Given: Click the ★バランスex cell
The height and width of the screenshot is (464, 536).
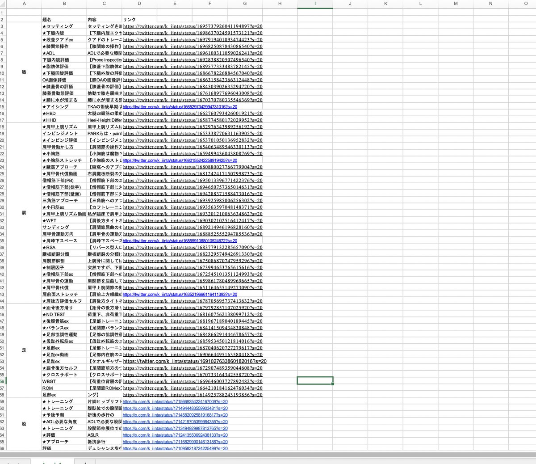Looking at the screenshot, I should [x=64, y=328].
